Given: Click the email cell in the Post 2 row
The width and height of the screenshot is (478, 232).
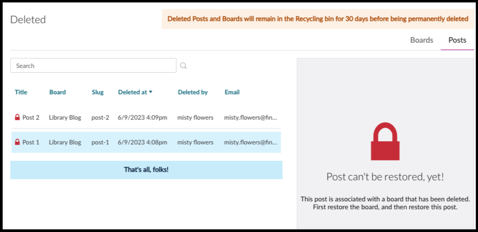Looking at the screenshot, I should pos(251,118).
